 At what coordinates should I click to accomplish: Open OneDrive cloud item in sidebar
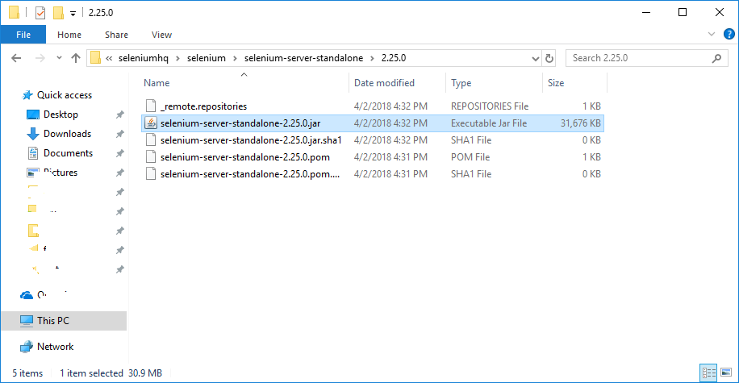click(x=27, y=295)
